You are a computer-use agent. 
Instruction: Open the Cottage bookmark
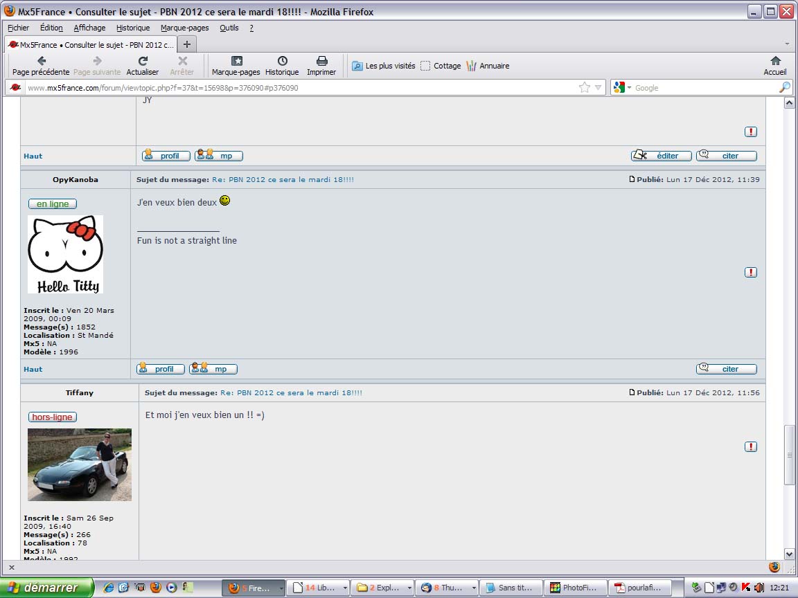441,66
